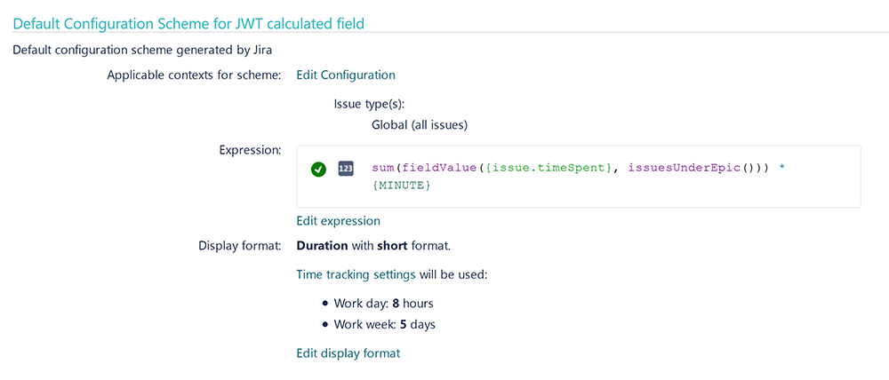Viewport: 889px width, 380px height.
Task: Click inside the expression code box
Action: point(579,176)
